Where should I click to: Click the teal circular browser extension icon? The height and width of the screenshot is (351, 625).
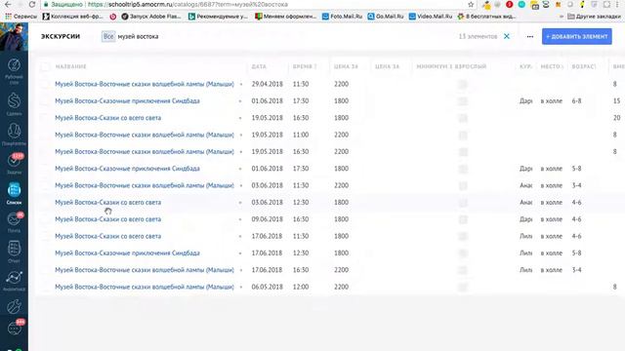521,5
